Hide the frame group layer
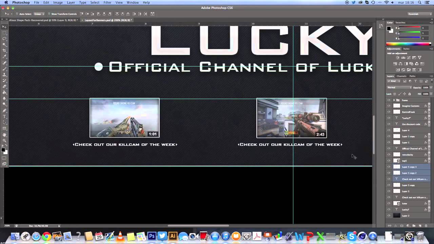This screenshot has height=244, width=434. pyautogui.click(x=389, y=100)
